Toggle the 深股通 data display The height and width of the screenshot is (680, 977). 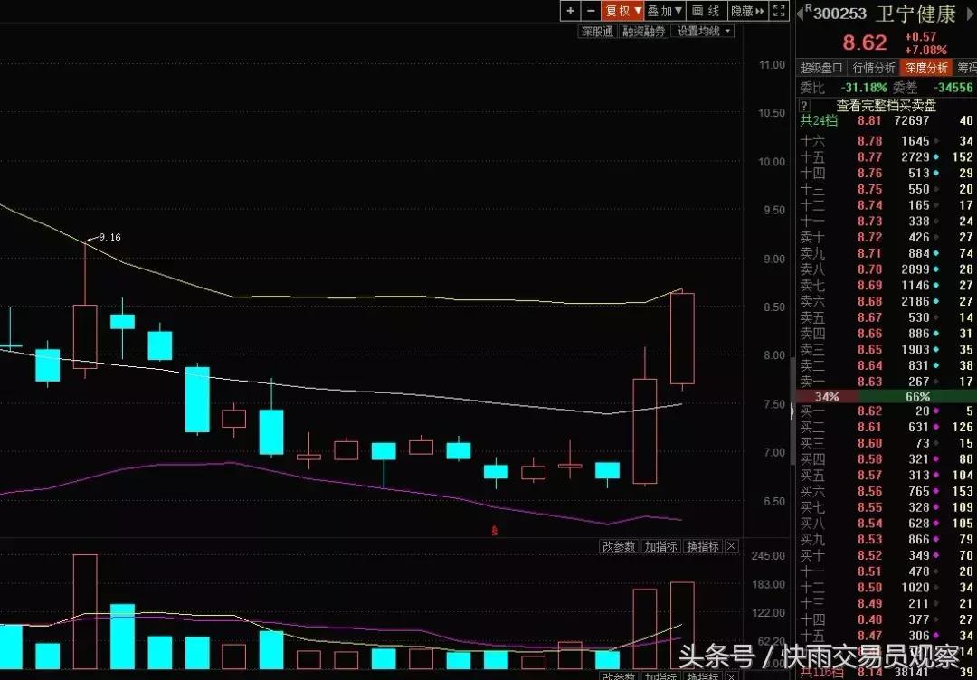coord(596,30)
